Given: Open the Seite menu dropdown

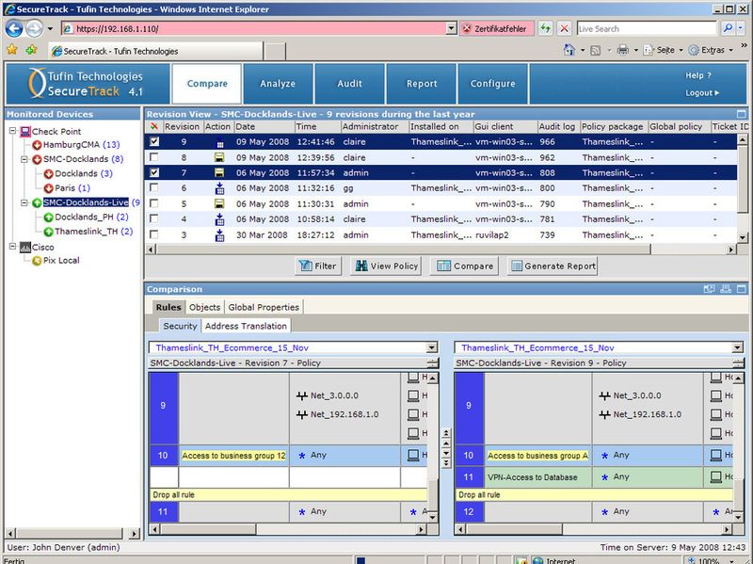Looking at the screenshot, I should click(x=681, y=50).
